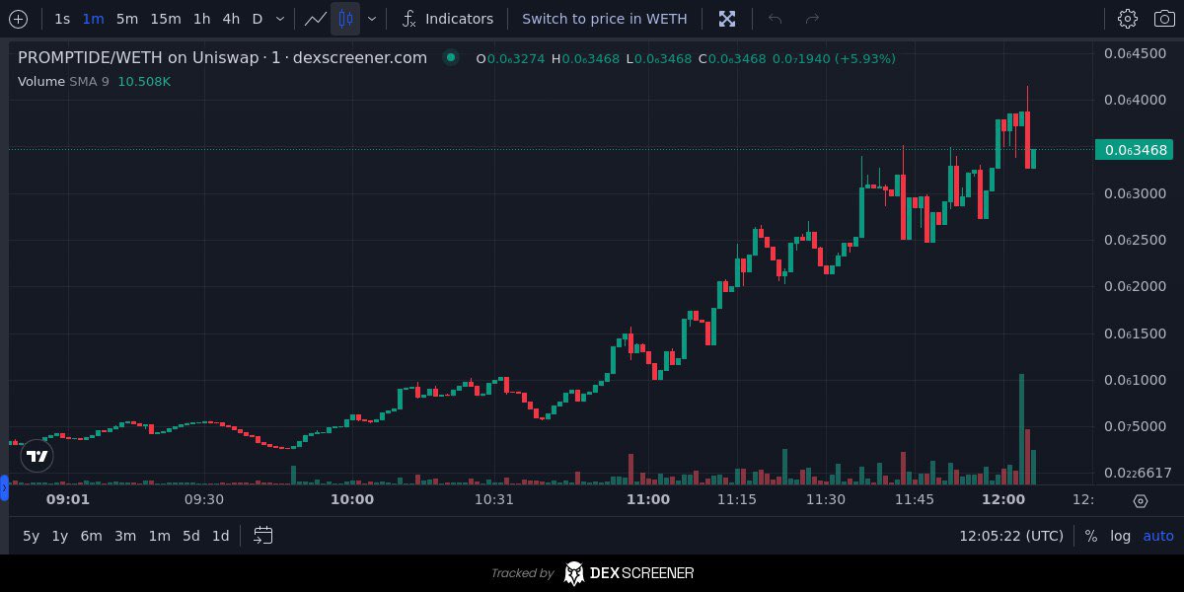Expand the timeframe dropdown arrow
Viewport: 1184px width, 592px height.
(x=280, y=19)
